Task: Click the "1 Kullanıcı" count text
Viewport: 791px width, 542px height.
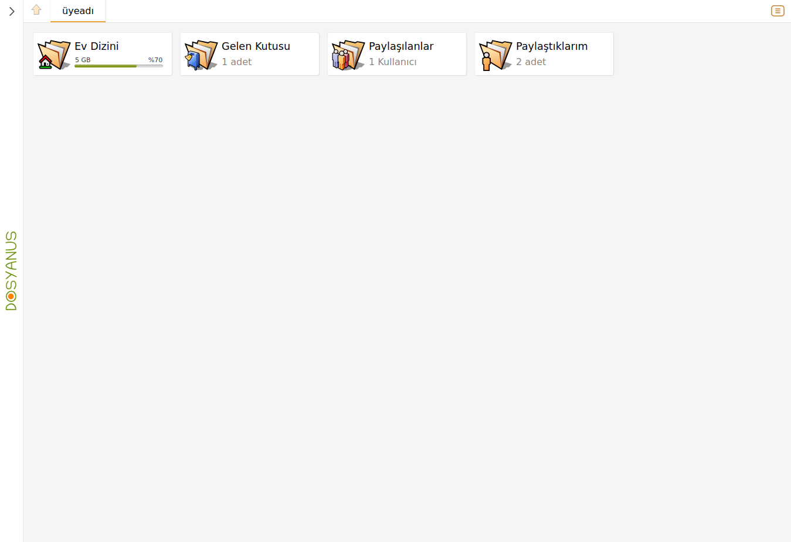Action: 393,62
